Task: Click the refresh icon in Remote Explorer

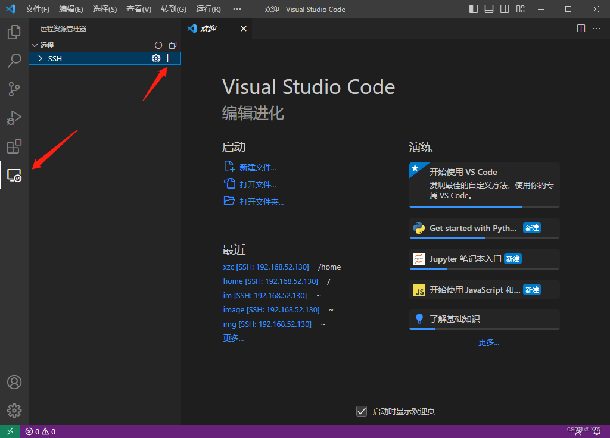Action: point(158,45)
